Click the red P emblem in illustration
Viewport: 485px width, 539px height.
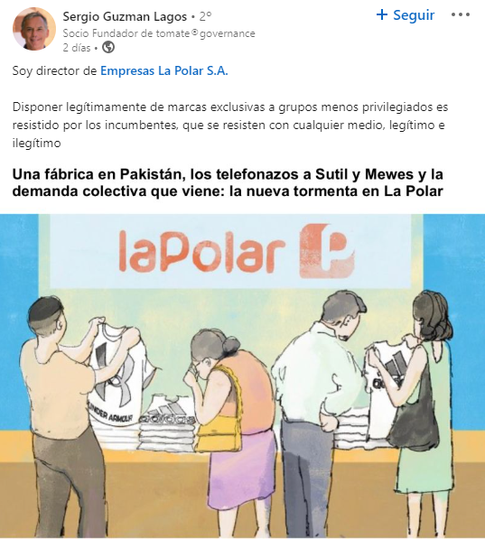point(326,250)
